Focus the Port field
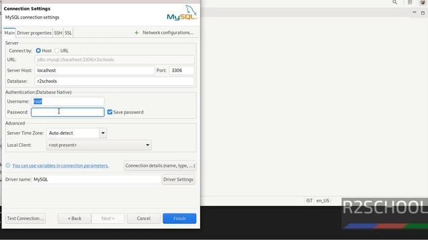428x240 pixels. 181,70
